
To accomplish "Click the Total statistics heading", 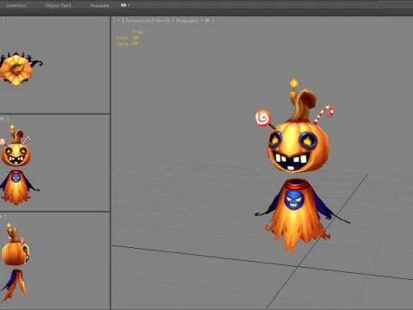I will [137, 32].
